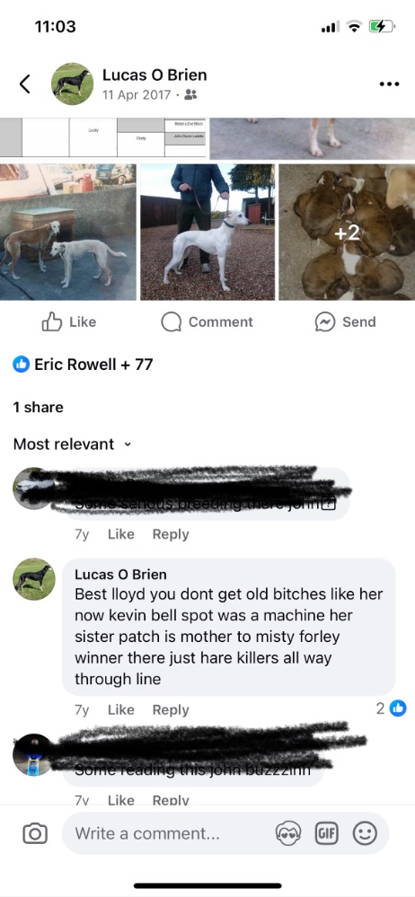Viewport: 415px width, 897px height.
Task: Open the GIF picker
Action: tap(327, 833)
